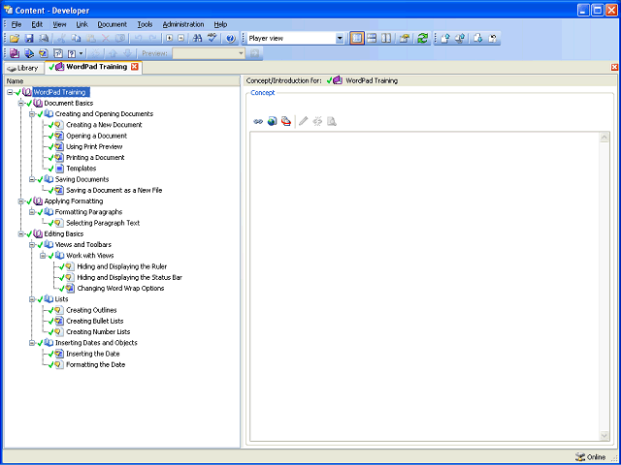Click the Collapse All outline icon

181,39
